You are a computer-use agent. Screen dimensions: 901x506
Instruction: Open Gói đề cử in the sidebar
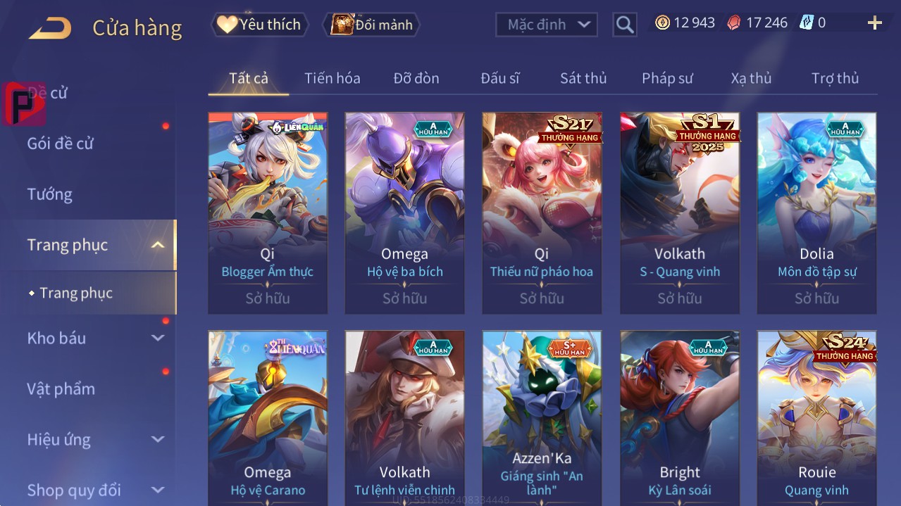click(x=60, y=144)
